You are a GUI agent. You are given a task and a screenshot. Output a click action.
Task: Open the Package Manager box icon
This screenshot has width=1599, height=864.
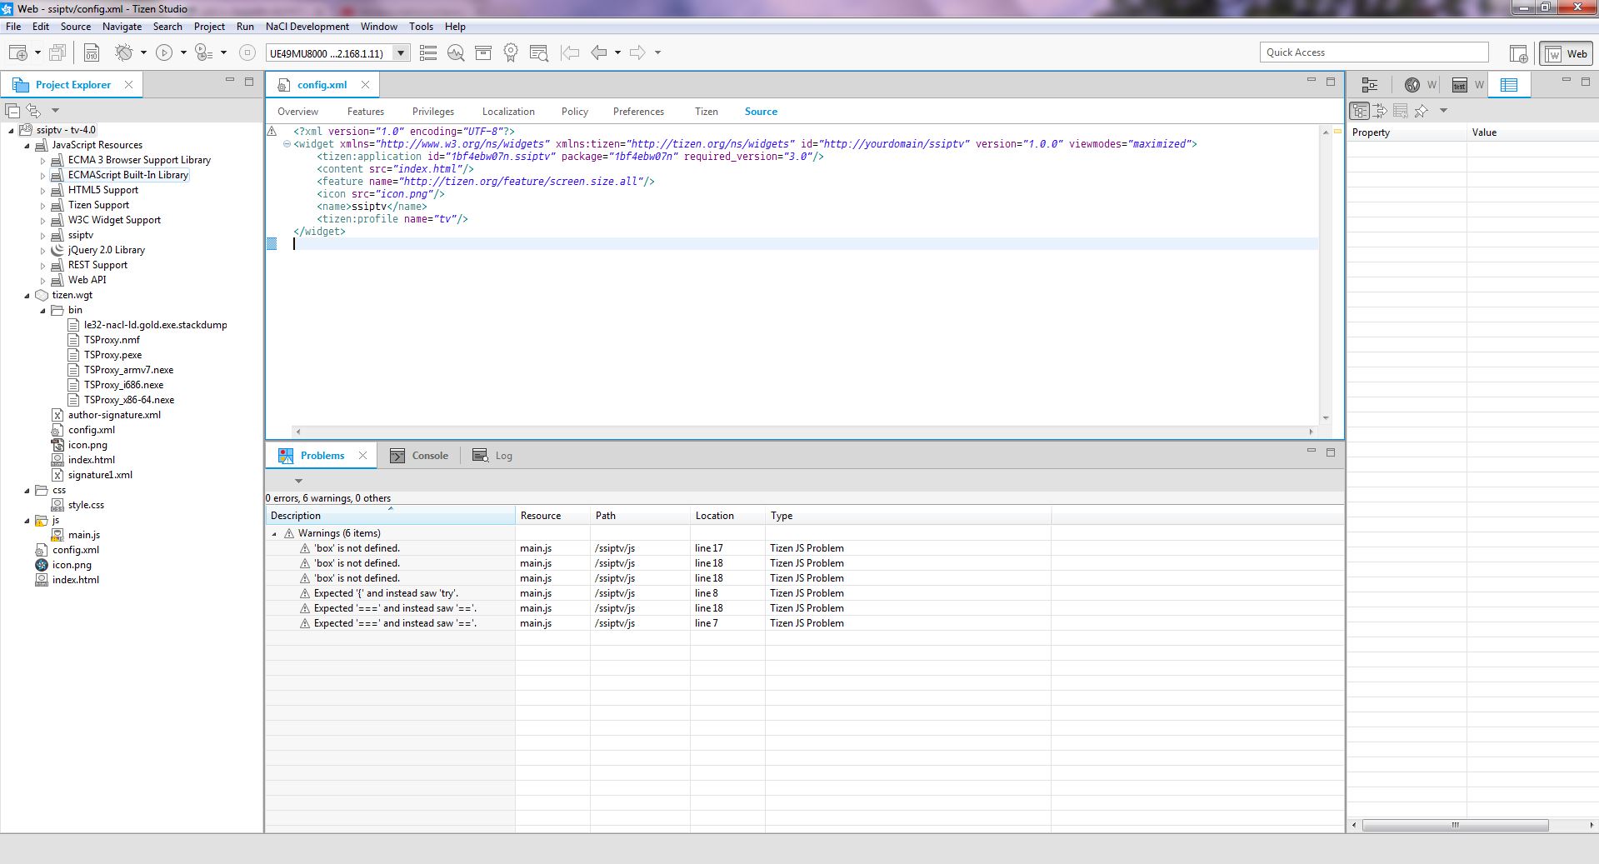point(483,52)
